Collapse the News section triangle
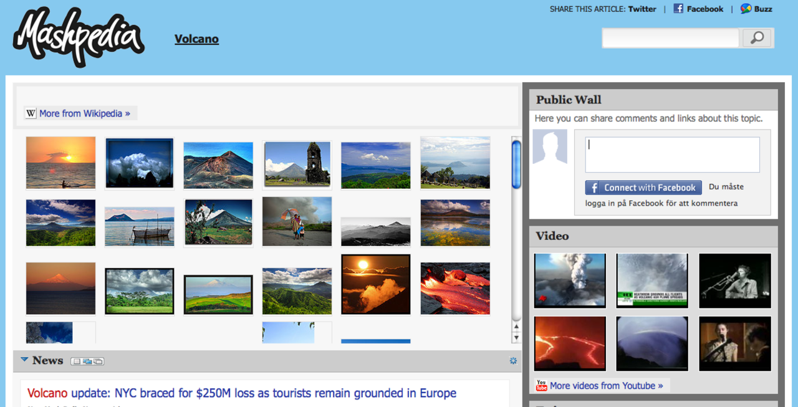This screenshot has height=407, width=798. (x=24, y=360)
